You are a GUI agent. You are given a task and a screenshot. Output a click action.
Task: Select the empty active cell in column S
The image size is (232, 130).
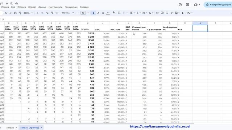coord(200,28)
